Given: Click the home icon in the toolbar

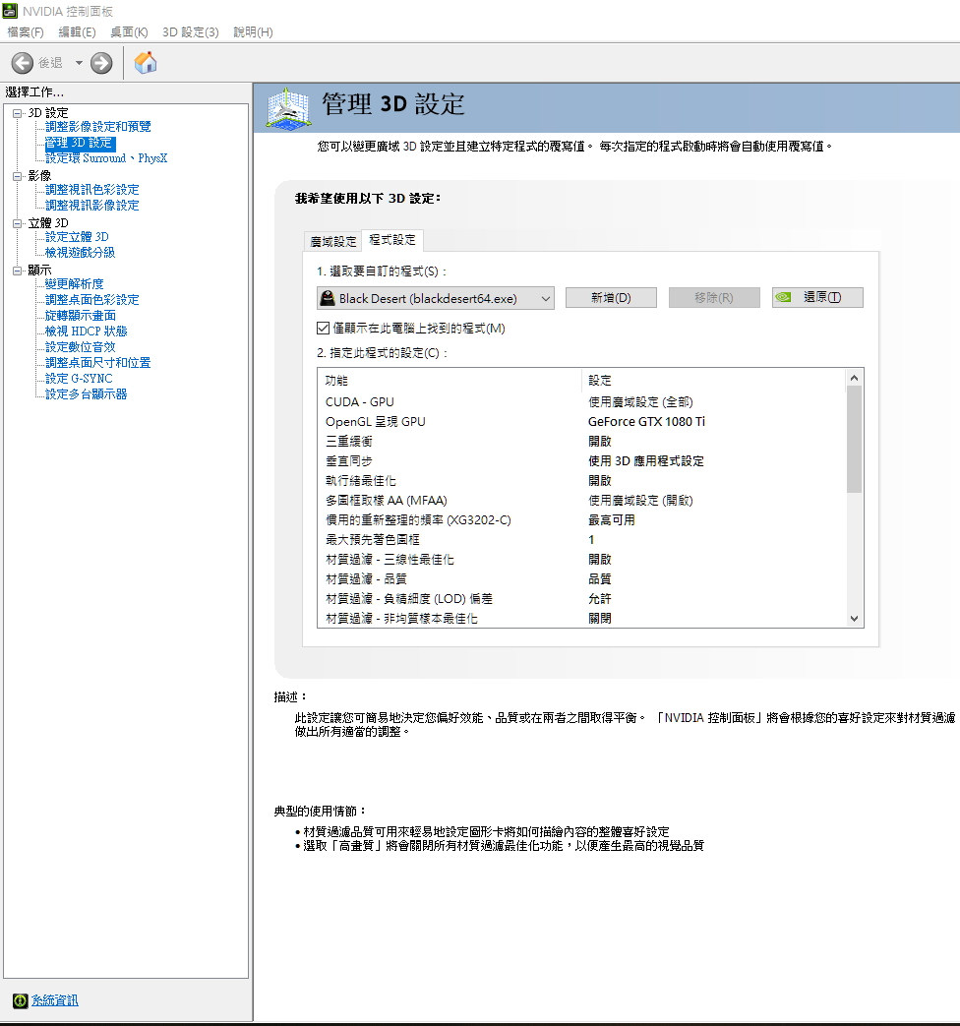Looking at the screenshot, I should point(146,63).
